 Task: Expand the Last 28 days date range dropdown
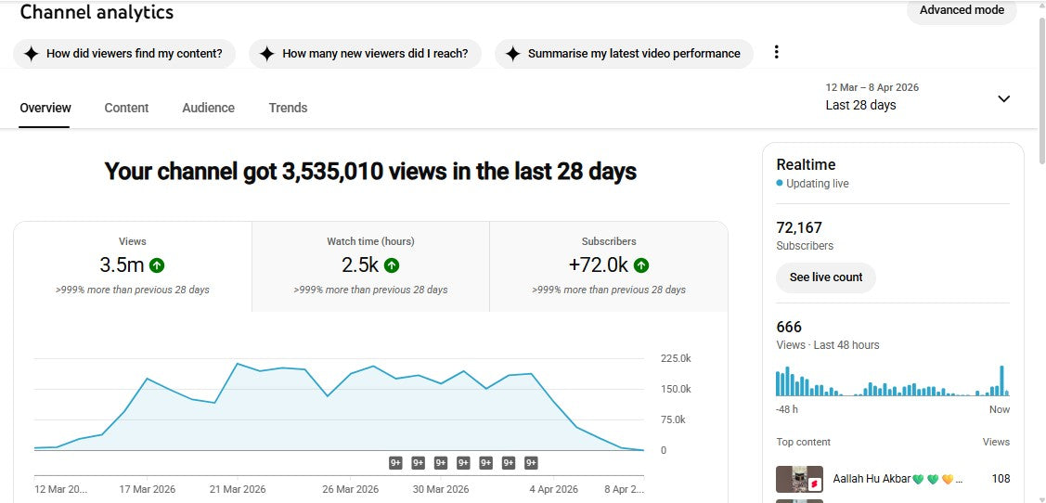918,97
